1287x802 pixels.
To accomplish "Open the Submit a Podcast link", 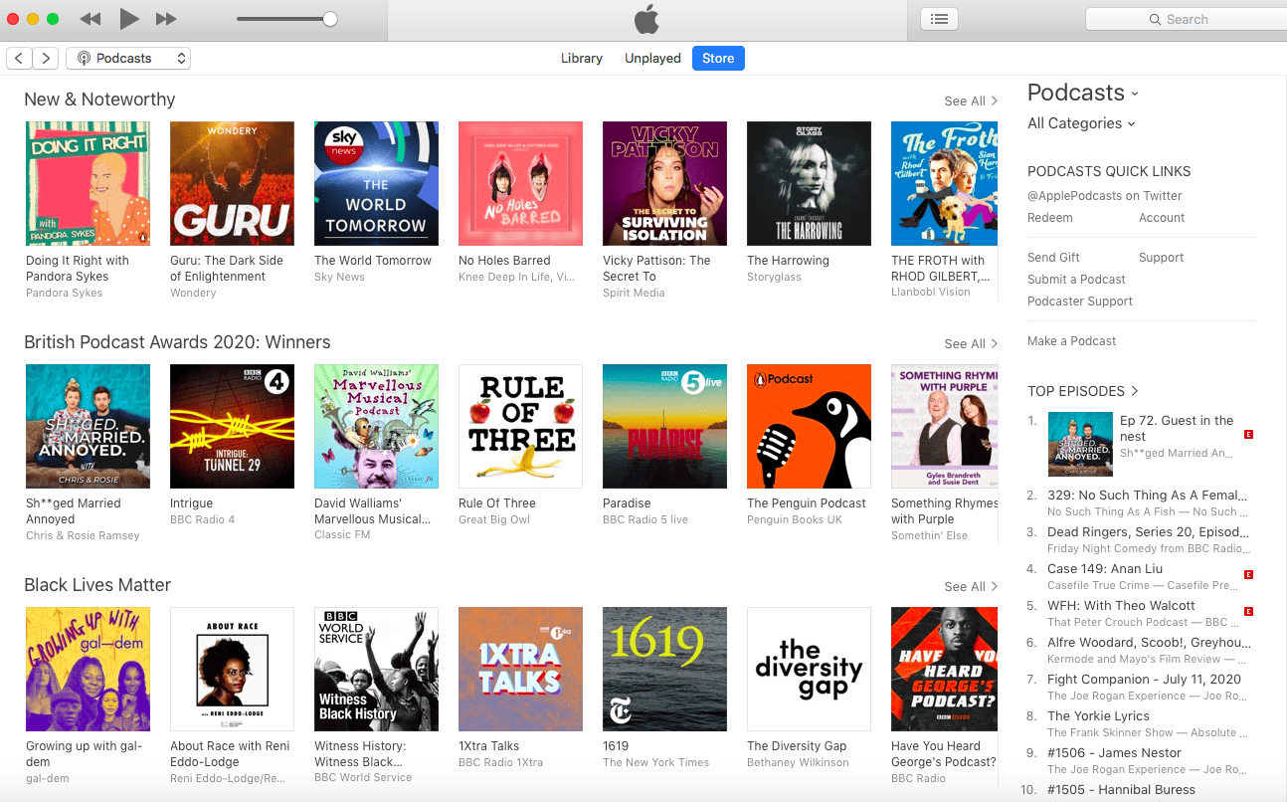I will click(1076, 280).
